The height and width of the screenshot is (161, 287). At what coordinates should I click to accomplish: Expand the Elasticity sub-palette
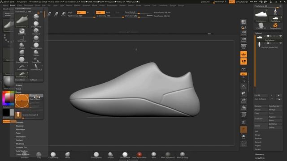20,126
